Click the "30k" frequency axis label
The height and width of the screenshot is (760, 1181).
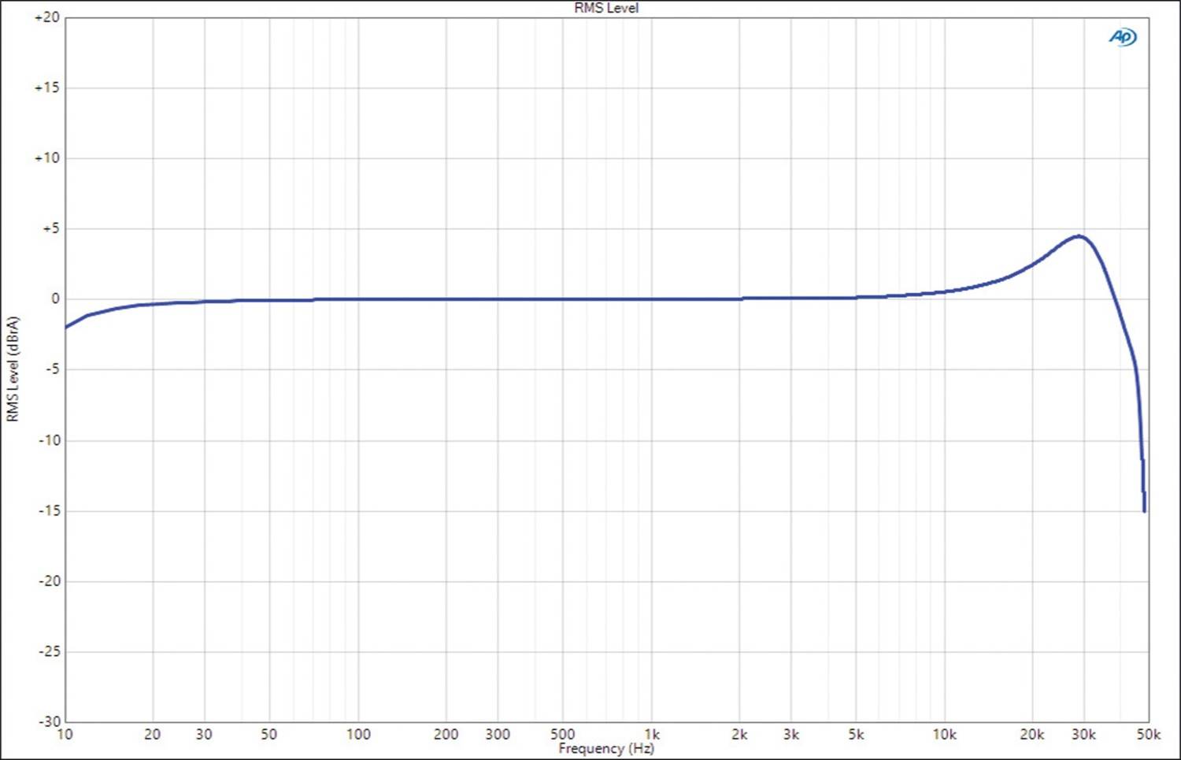(1083, 734)
